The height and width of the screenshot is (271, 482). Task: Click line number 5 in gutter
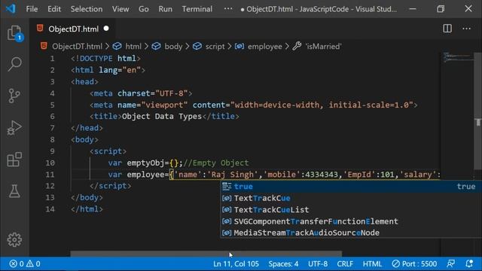pyautogui.click(x=52, y=105)
